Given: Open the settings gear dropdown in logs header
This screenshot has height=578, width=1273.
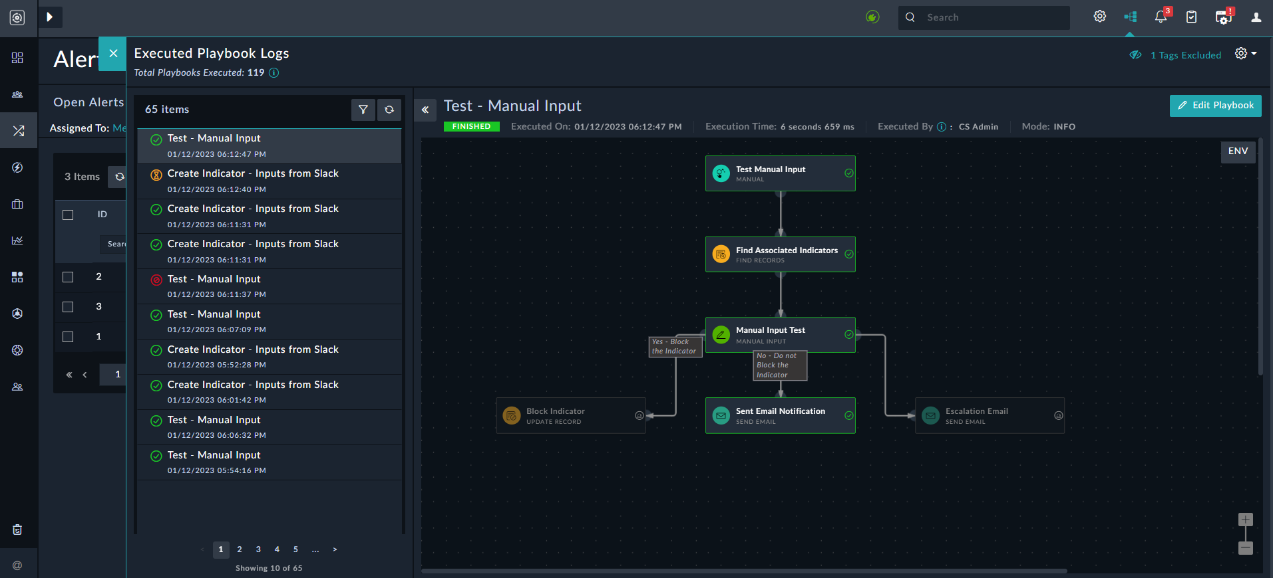Looking at the screenshot, I should point(1244,54).
